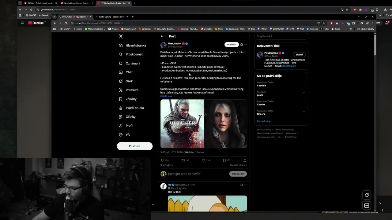The width and height of the screenshot is (392, 220).
Task: Click the YouTube Premium logo
Action: point(36,23)
